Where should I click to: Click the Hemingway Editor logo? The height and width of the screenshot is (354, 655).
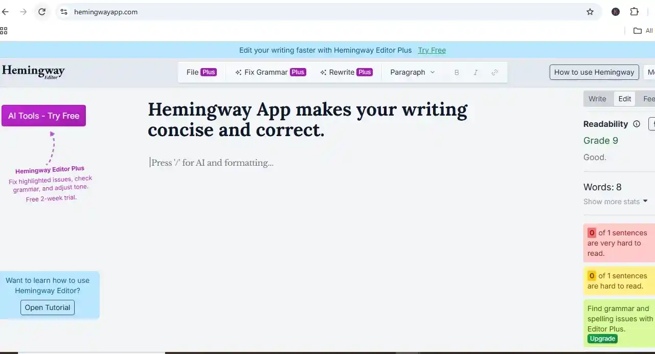coord(33,72)
